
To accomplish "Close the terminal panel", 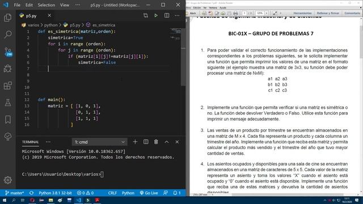I will click(177, 142).
